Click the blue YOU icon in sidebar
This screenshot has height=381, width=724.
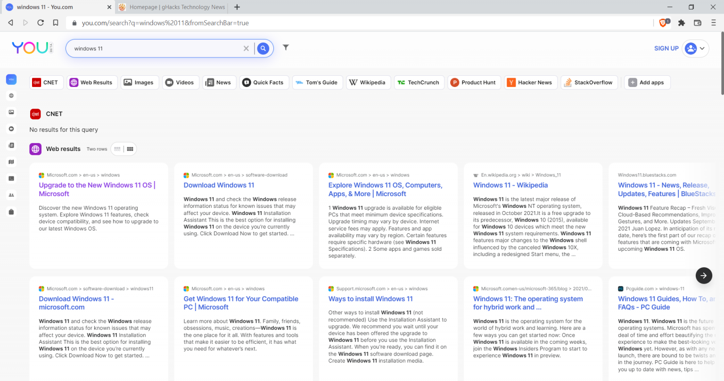[11, 79]
